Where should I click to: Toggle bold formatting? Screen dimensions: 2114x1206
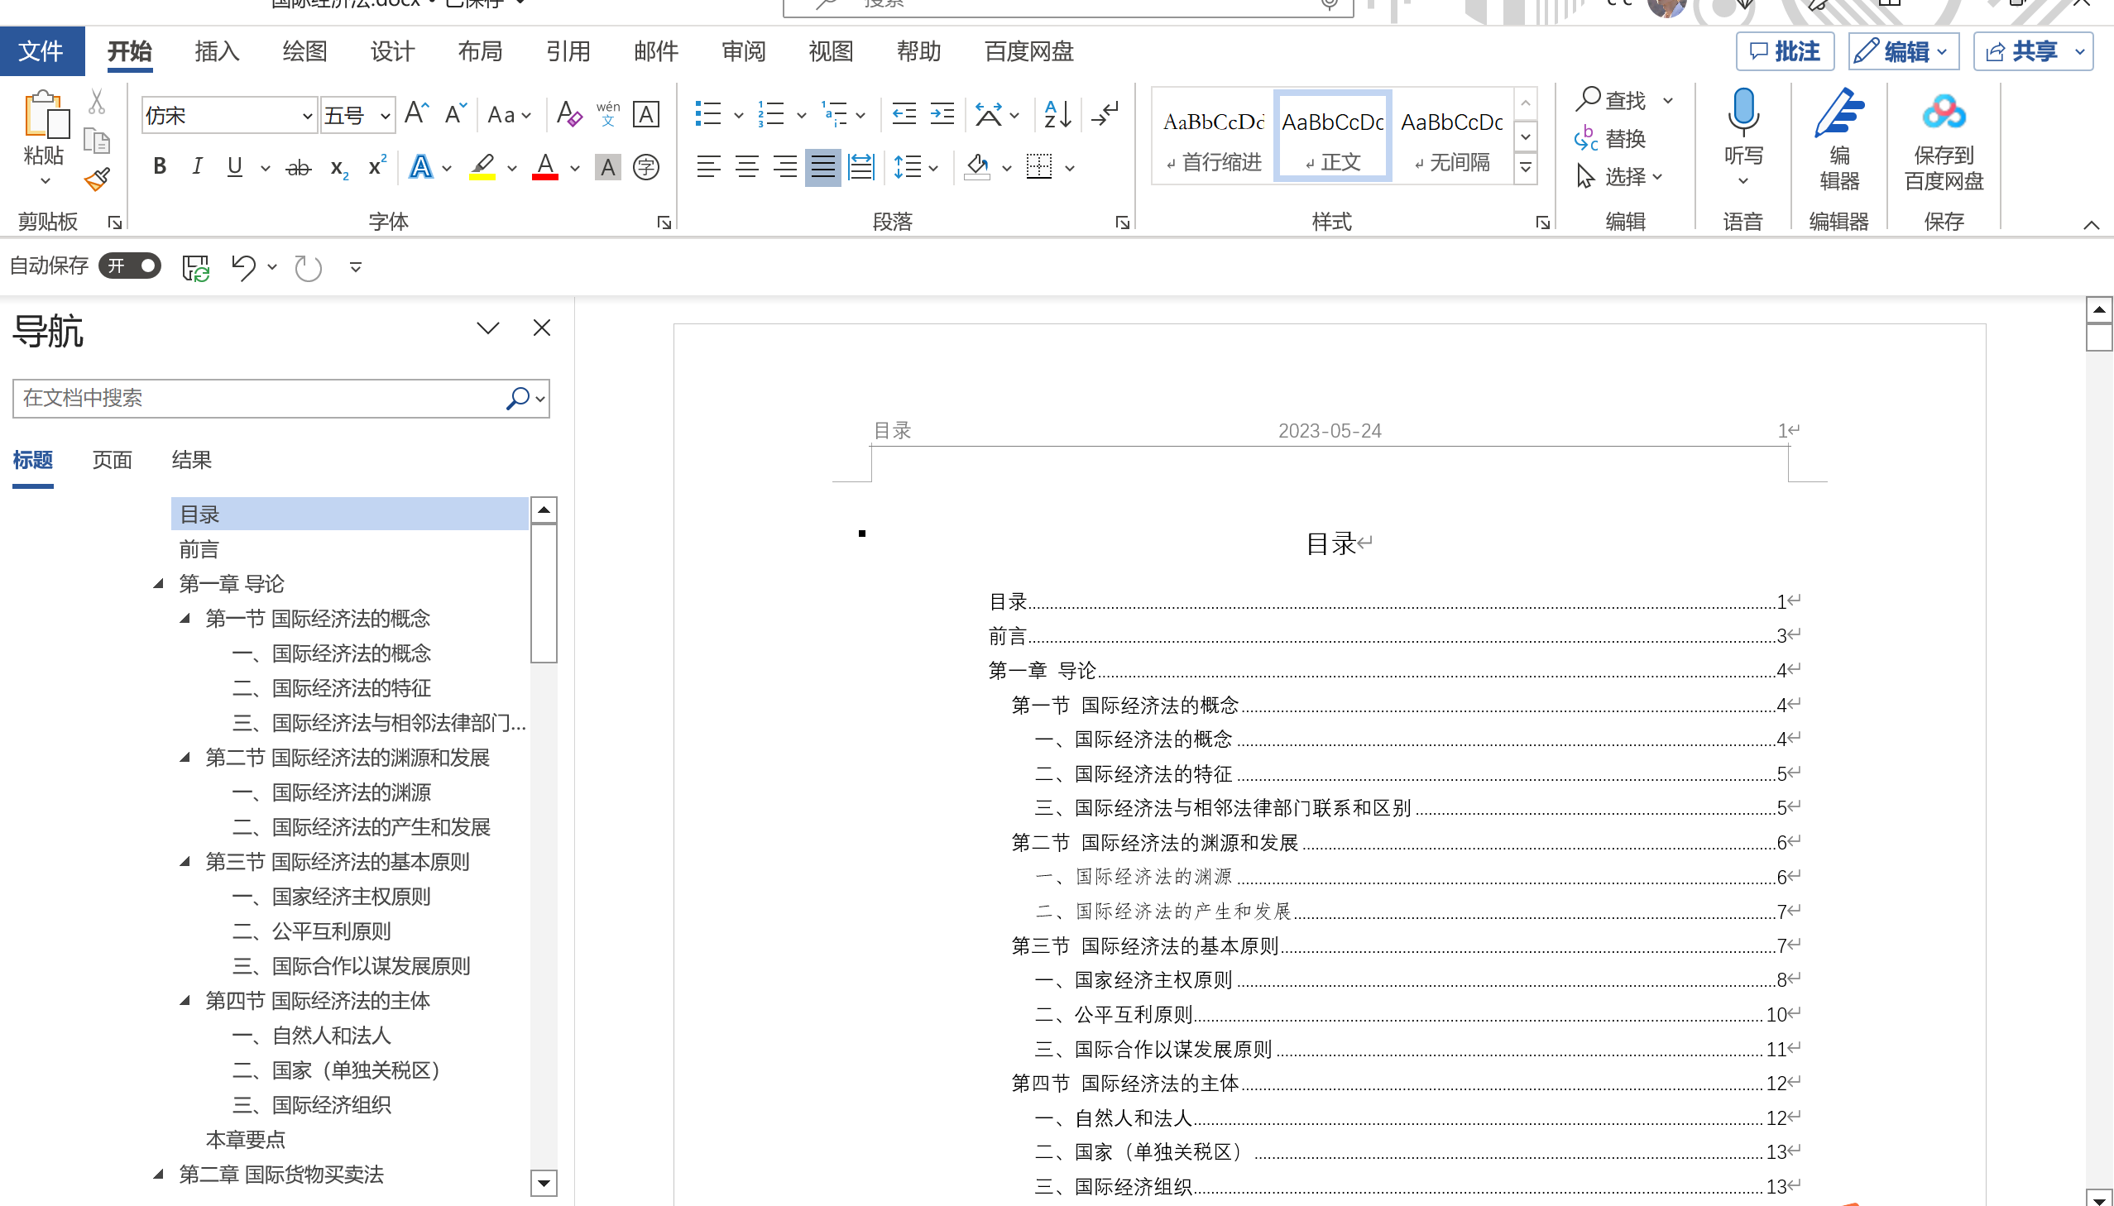pyautogui.click(x=160, y=167)
